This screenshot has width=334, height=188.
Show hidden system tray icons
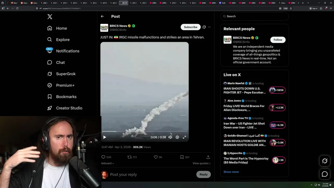pyautogui.click(x=311, y=185)
